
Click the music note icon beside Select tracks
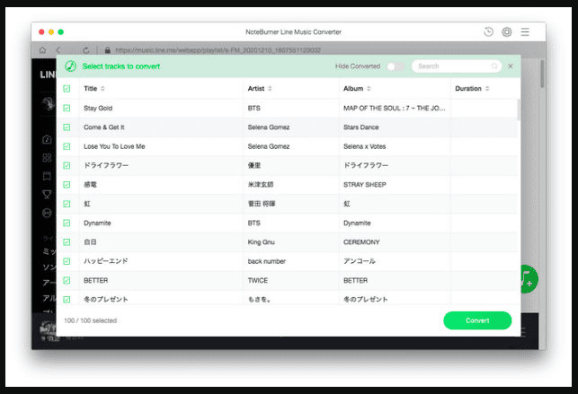[x=70, y=66]
